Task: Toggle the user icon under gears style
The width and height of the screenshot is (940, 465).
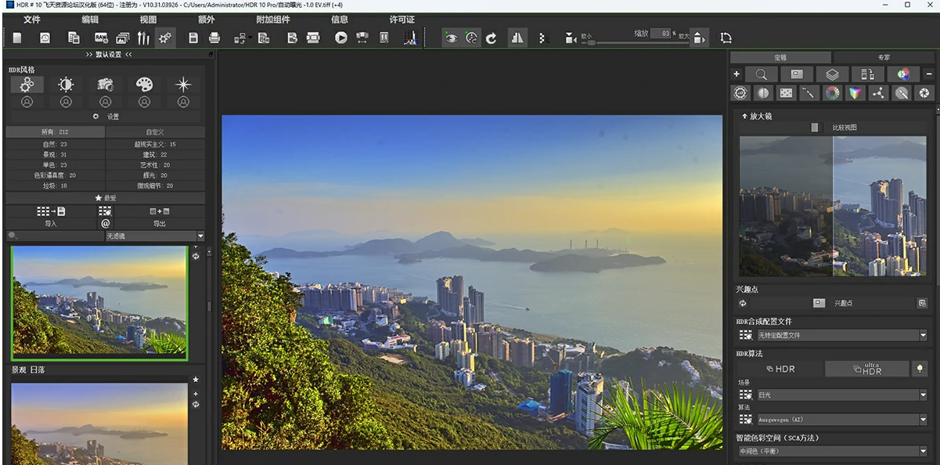Action: 27,102
